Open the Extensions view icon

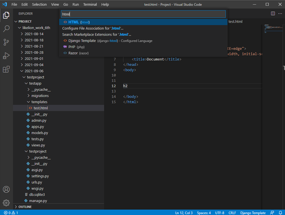6,69
